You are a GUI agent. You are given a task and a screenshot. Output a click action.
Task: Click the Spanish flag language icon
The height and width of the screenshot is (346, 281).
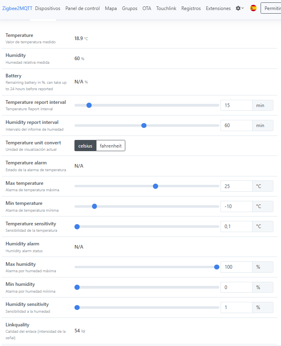pos(253,8)
